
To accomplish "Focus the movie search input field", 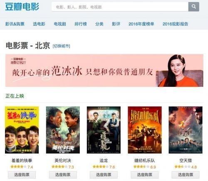I will pos(120,7).
